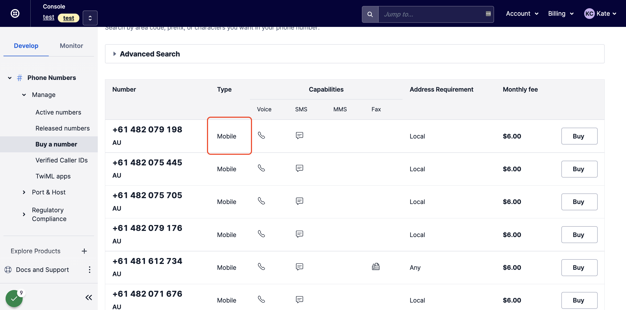Click SMS icon for +61 482 075 445

[x=299, y=168]
